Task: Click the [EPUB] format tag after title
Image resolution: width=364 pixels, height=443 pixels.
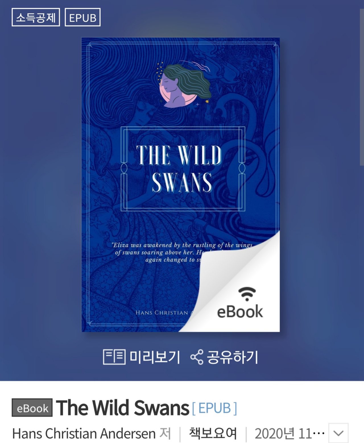Action: click(214, 408)
